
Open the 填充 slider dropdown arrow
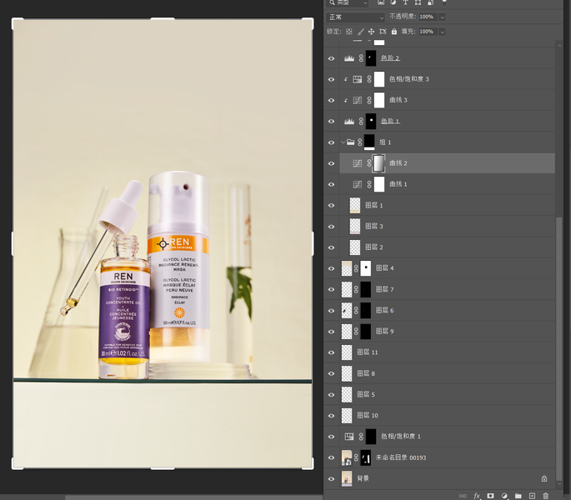click(443, 32)
